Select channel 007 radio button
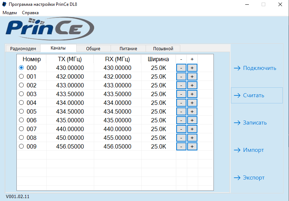 point(22,129)
